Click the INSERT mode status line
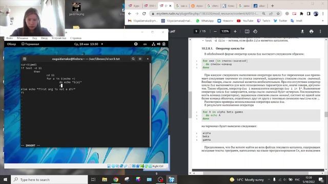328x184 pixels. click(x=31, y=145)
